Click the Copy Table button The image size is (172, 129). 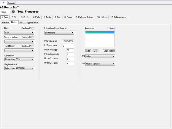109,51
